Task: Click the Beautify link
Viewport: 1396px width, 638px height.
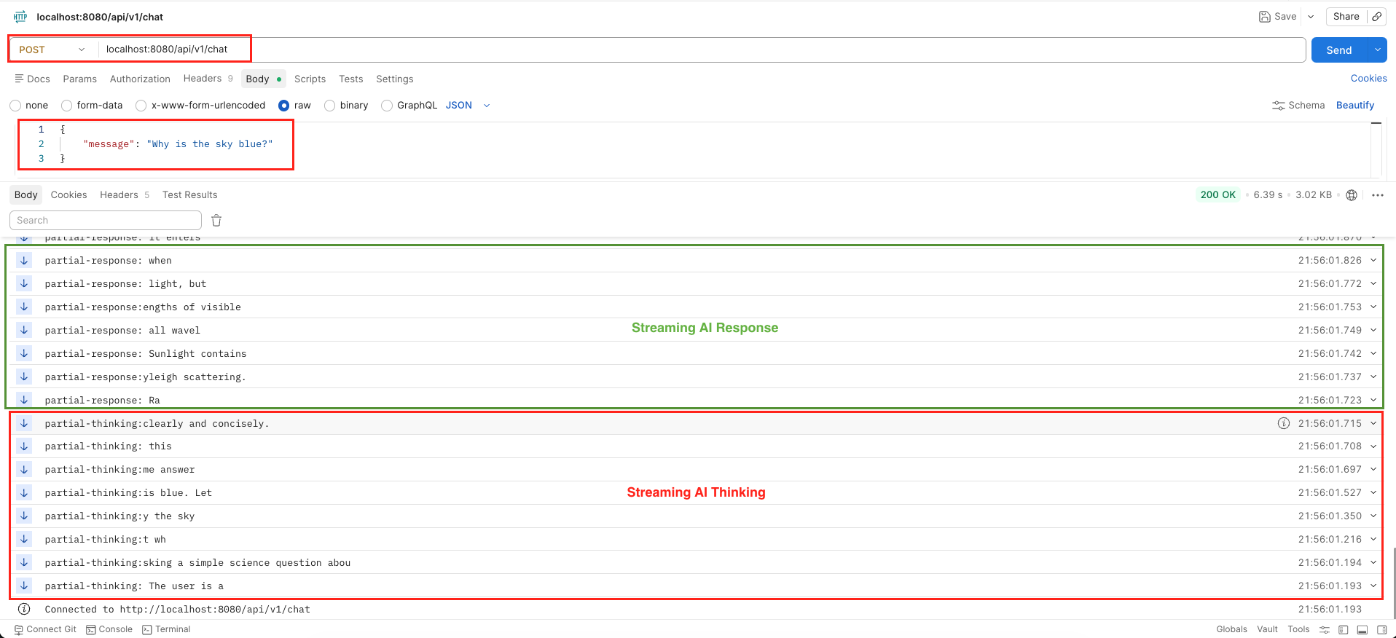Action: 1354,106
